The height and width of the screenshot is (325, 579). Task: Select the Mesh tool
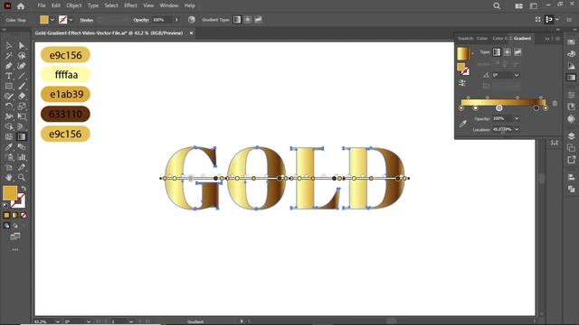click(x=9, y=136)
